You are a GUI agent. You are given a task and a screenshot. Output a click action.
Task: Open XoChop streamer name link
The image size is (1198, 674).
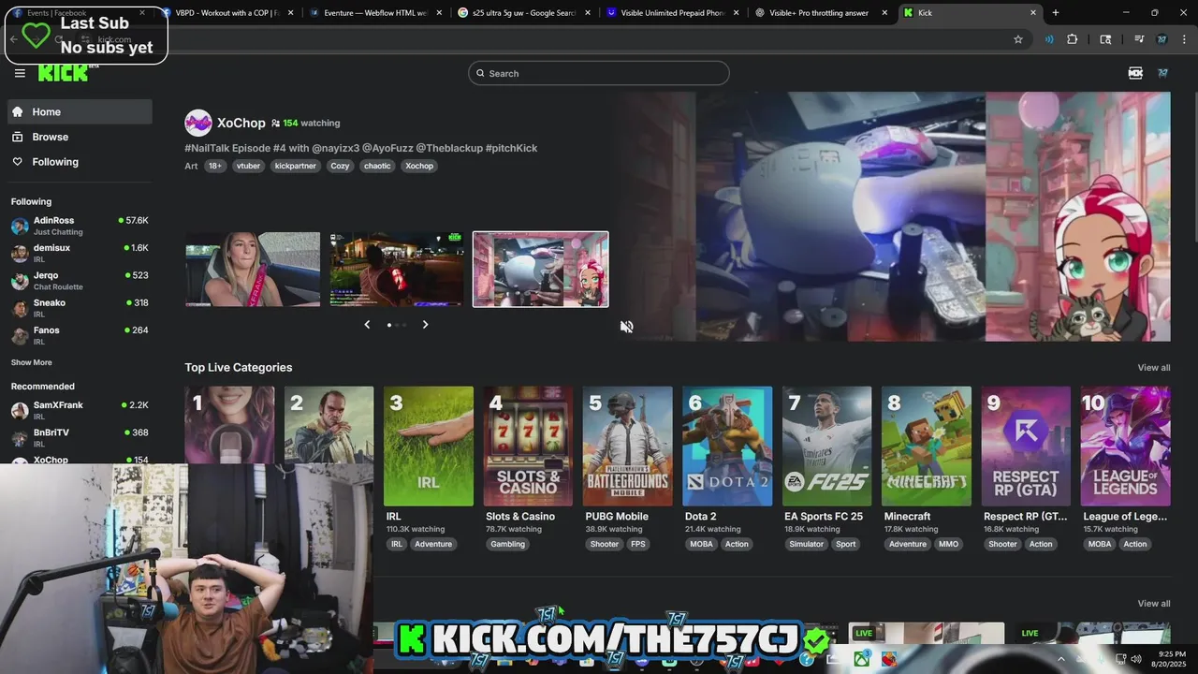(x=241, y=123)
